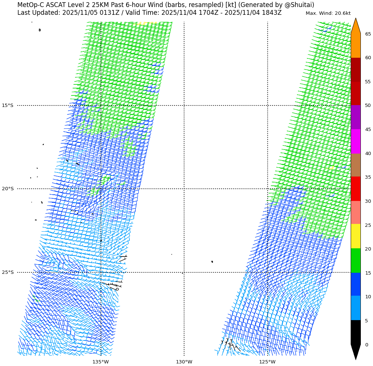
Task: Pick the brown 35–40 kt color band
Action: tap(355, 165)
